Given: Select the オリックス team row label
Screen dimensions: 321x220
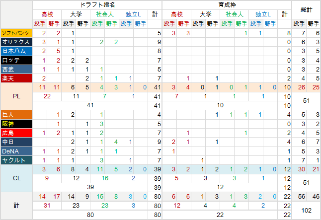Looking at the screenshot, I should coord(16,42).
